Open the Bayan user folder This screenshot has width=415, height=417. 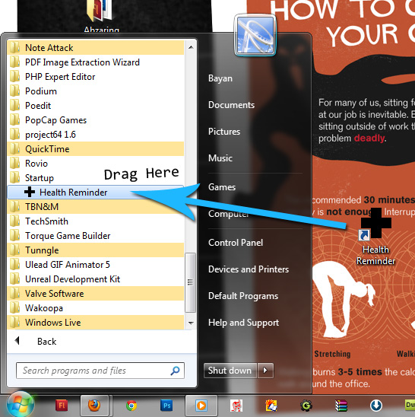220,78
